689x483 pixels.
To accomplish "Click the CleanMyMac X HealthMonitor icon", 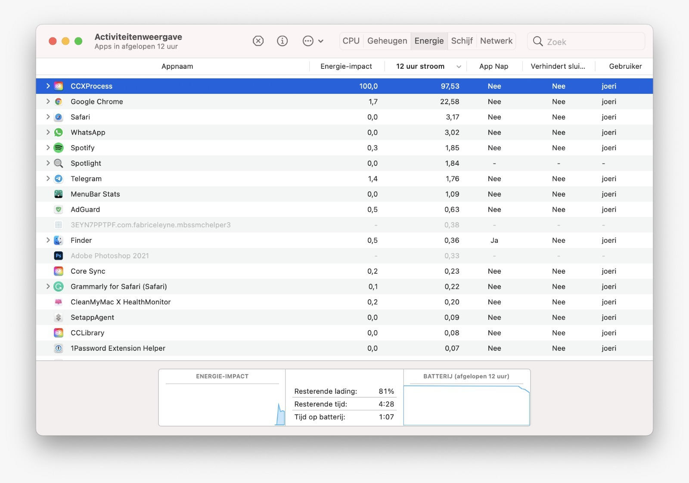I will (59, 302).
